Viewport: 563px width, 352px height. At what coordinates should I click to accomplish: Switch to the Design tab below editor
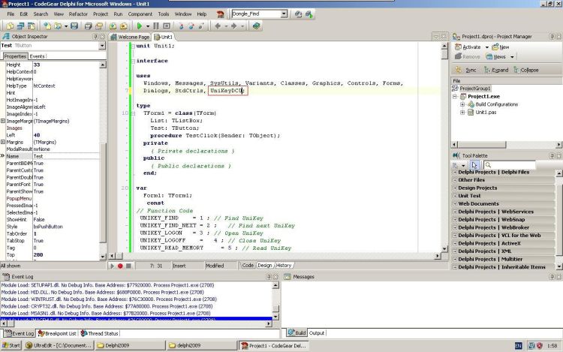(x=265, y=266)
